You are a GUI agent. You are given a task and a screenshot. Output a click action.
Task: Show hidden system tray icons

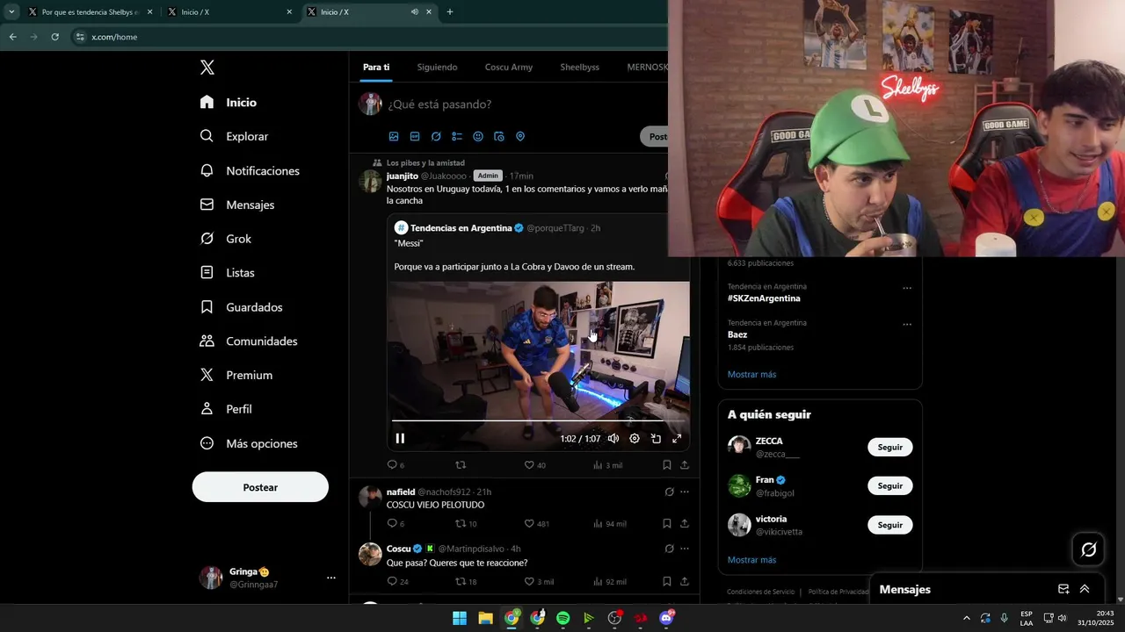click(967, 618)
